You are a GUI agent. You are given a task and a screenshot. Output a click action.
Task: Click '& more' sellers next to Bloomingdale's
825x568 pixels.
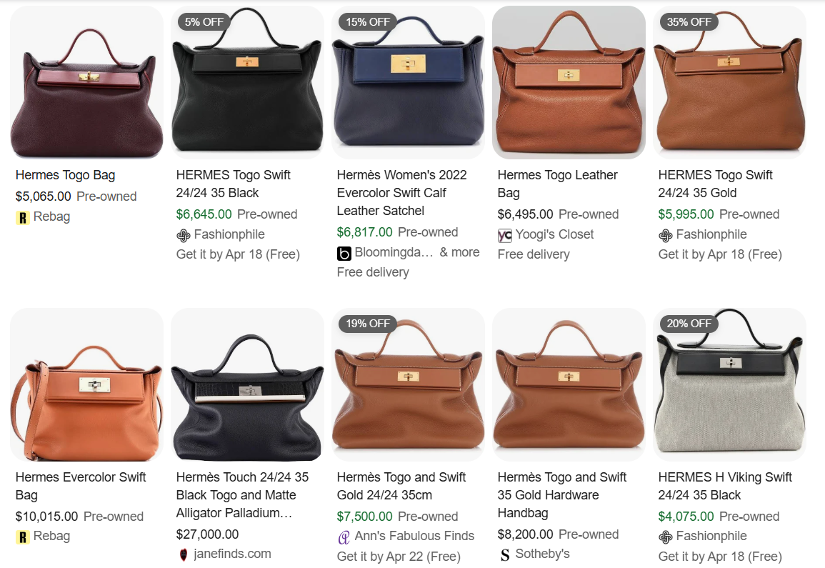pos(459,252)
